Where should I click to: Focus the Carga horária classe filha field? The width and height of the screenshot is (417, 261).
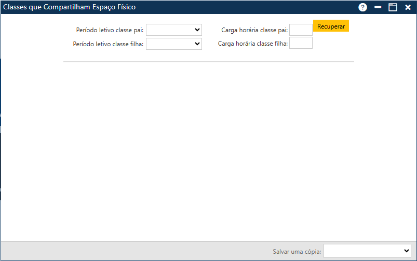(301, 43)
